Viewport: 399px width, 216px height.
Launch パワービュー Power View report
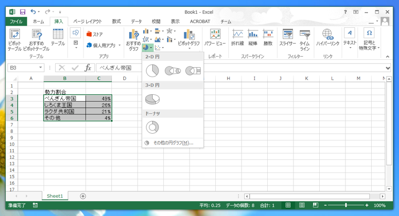pyautogui.click(x=215, y=38)
